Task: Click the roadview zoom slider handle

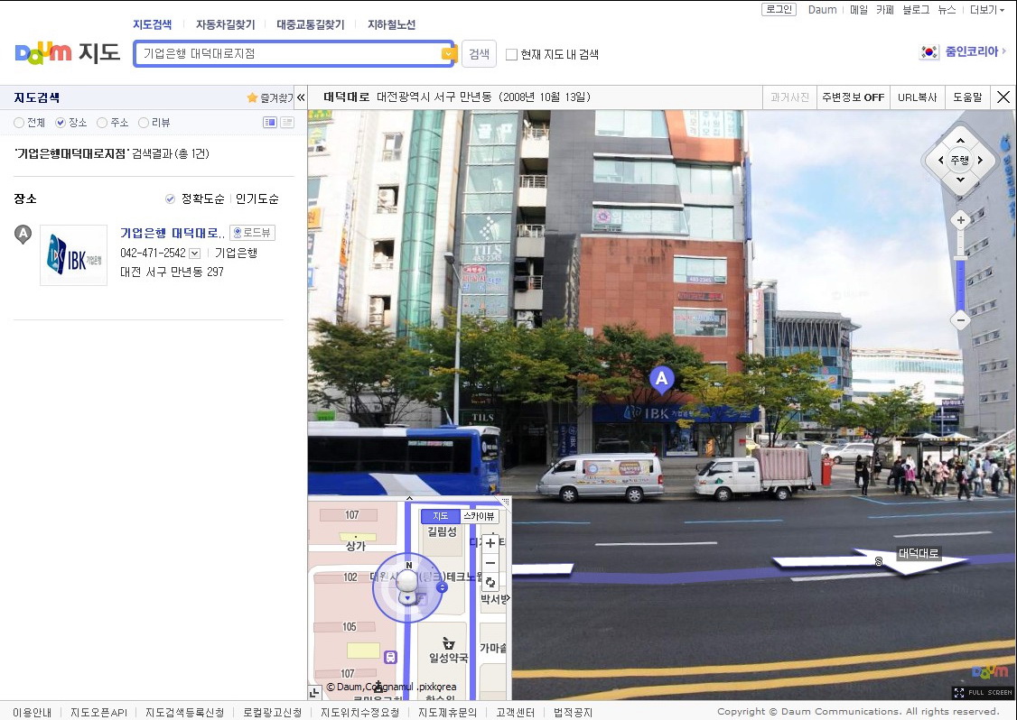Action: click(961, 258)
